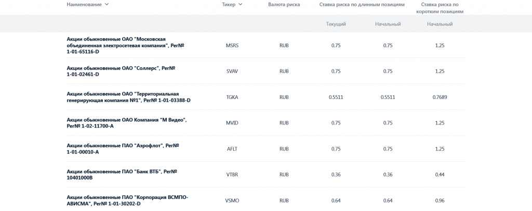532x211 pixels.
Task: Click the 0.7689 short rate value
Action: 440,97
